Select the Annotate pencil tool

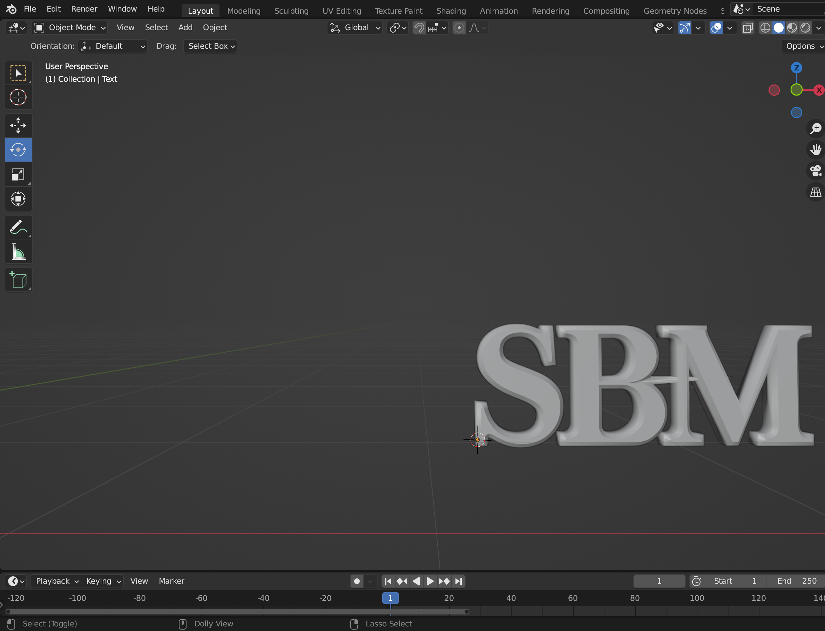tap(19, 227)
